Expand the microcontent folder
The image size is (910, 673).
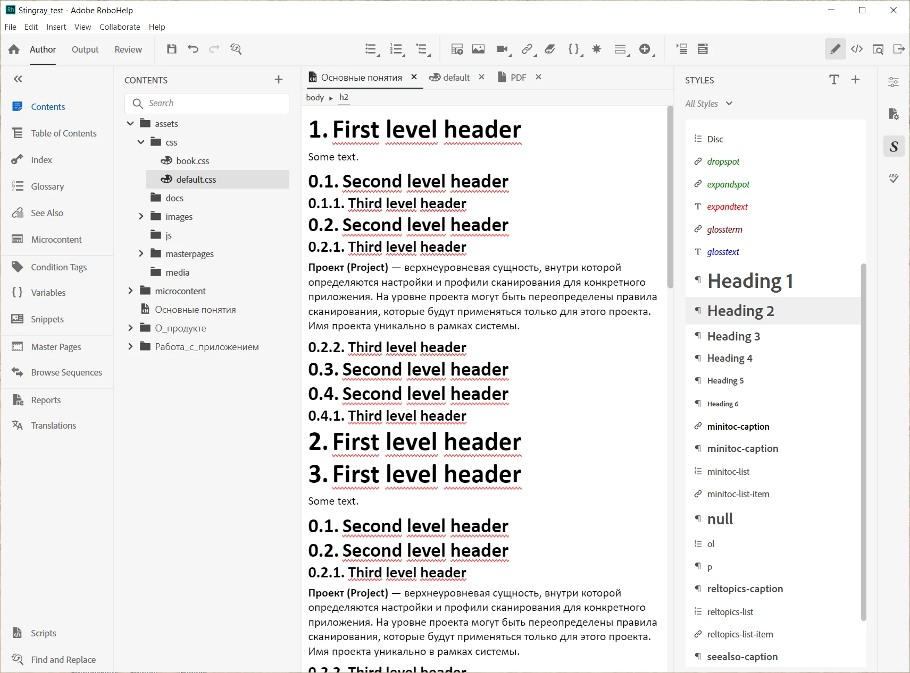click(x=130, y=291)
